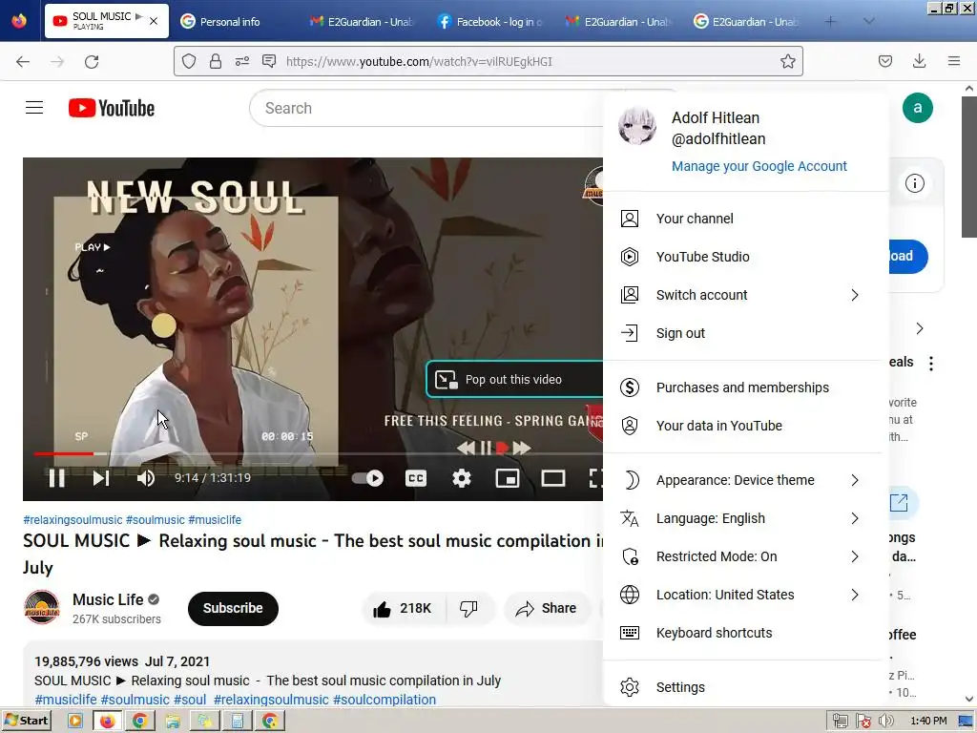
Task: Click the Pop out this video button
Action: (x=514, y=379)
